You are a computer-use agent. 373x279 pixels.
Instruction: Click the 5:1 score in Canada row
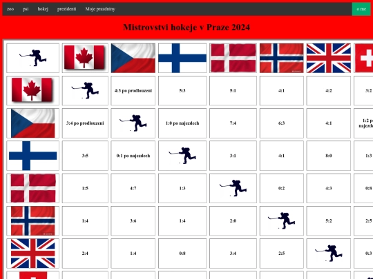(233, 91)
